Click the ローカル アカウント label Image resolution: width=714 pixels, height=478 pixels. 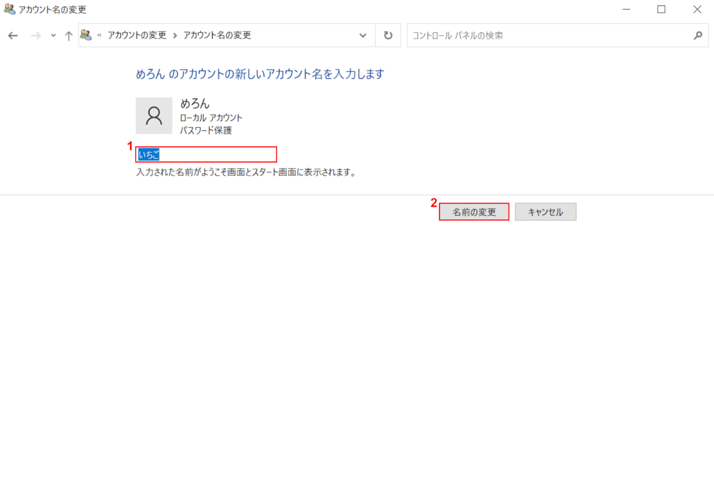[211, 118]
